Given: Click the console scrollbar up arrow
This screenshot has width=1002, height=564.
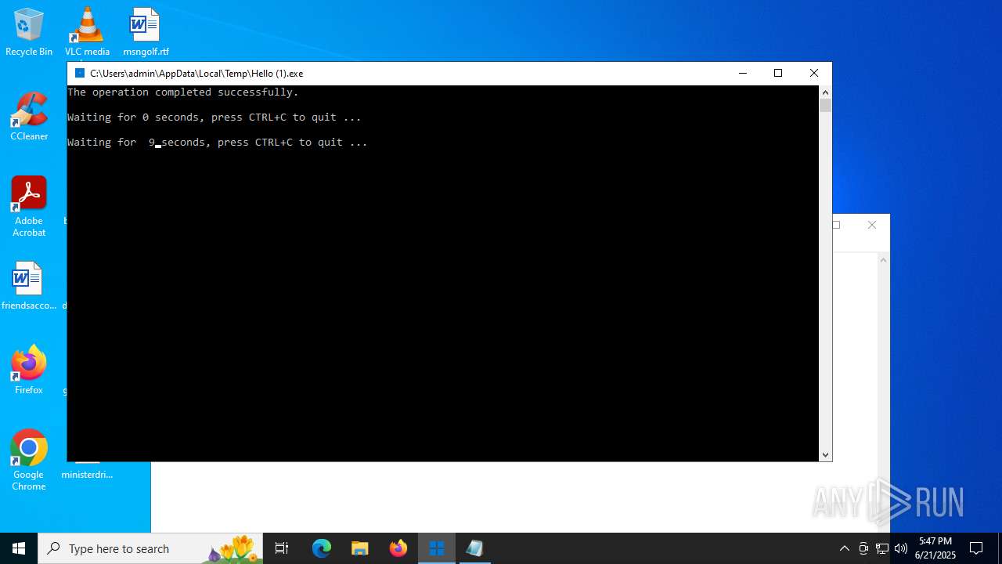Looking at the screenshot, I should click(825, 92).
